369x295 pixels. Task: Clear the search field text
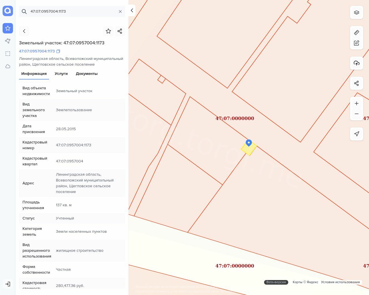pos(120,12)
